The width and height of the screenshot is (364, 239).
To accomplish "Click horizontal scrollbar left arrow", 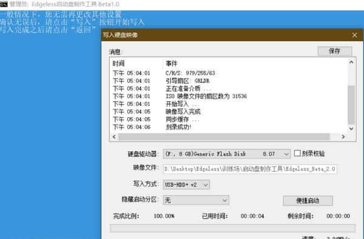I will pyautogui.click(x=114, y=137).
